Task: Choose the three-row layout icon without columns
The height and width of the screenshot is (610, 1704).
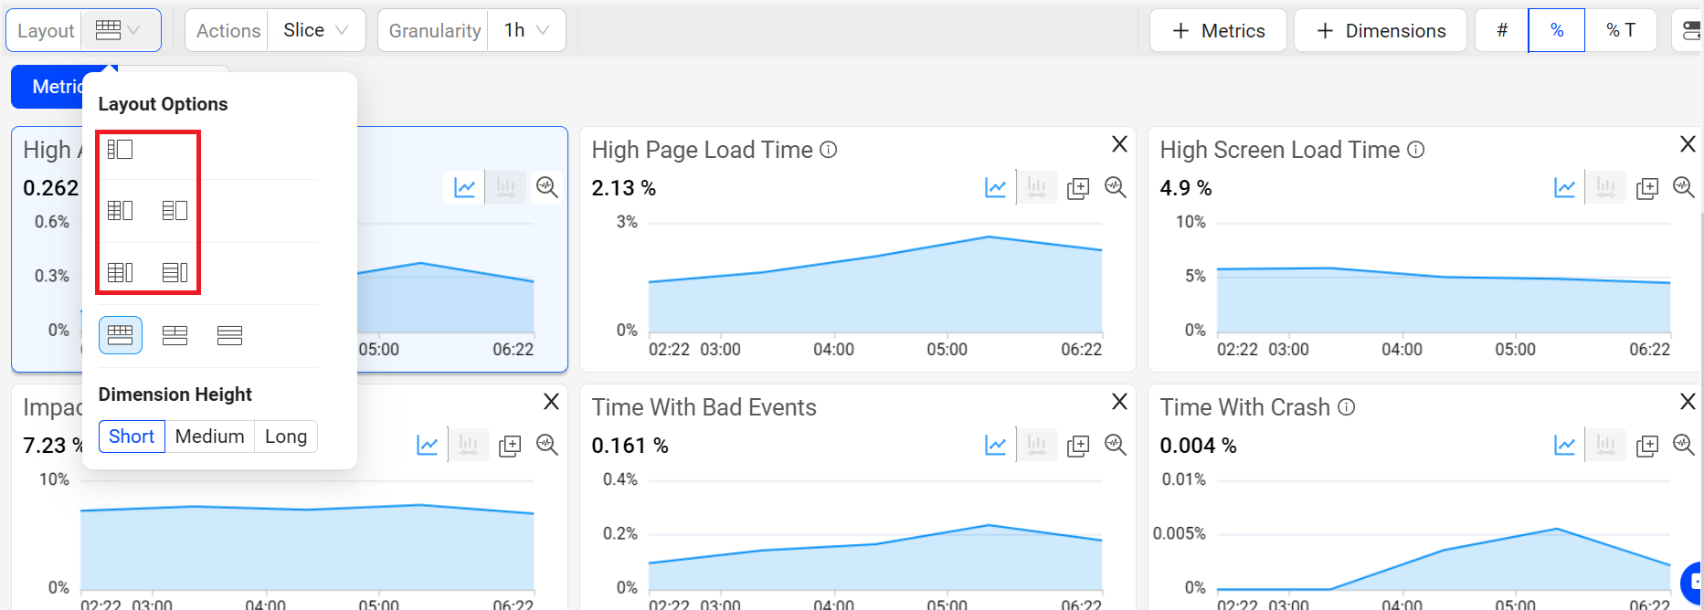Action: tap(229, 335)
